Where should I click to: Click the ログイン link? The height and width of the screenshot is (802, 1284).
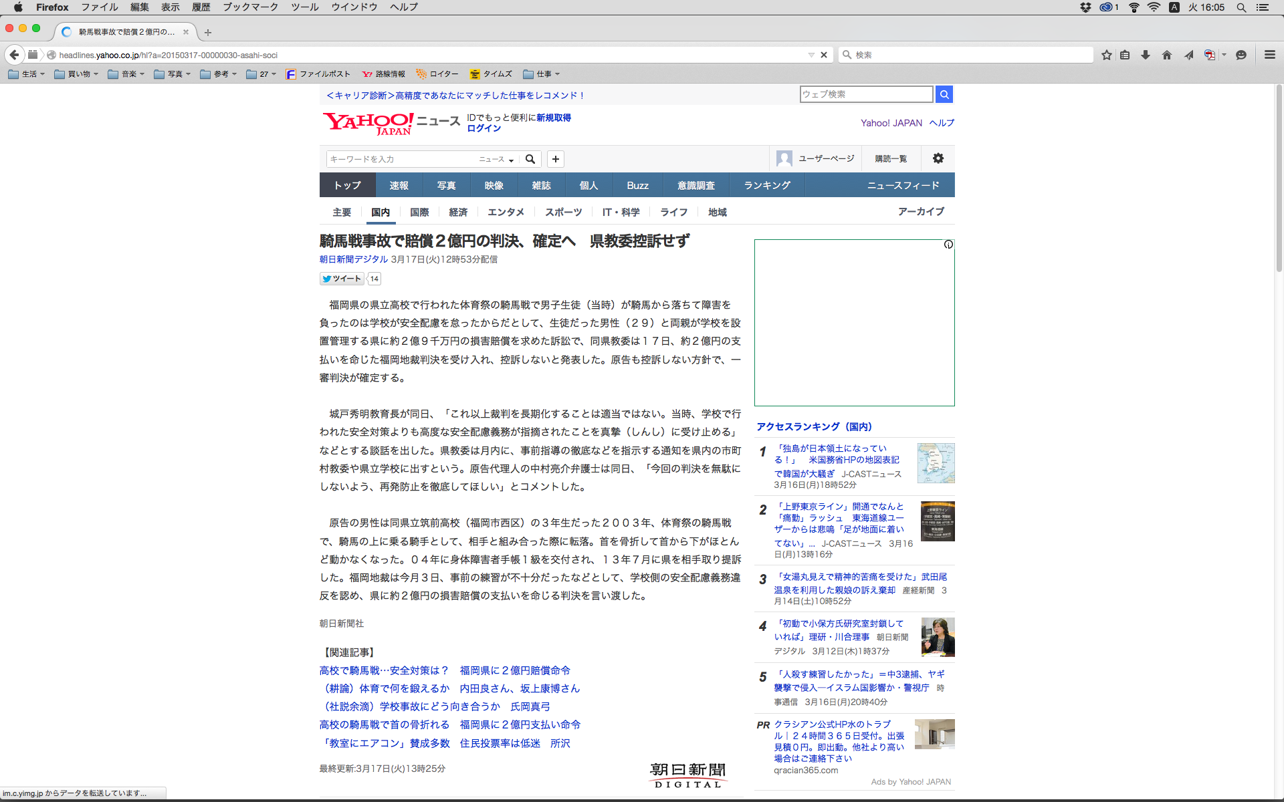(x=484, y=128)
